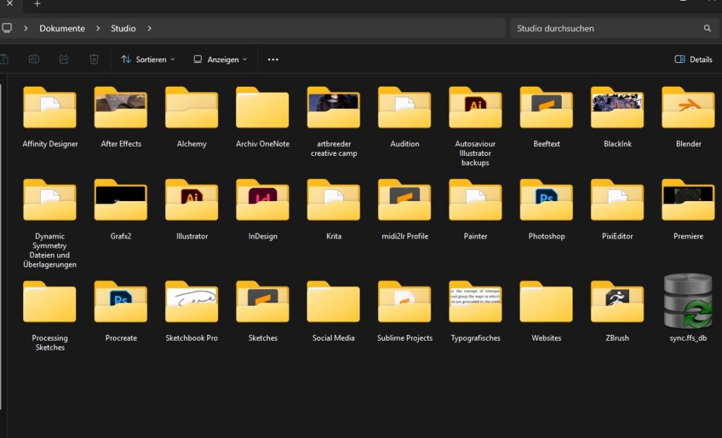Open the Grafx2 folder
The width and height of the screenshot is (722, 438).
[x=121, y=200]
